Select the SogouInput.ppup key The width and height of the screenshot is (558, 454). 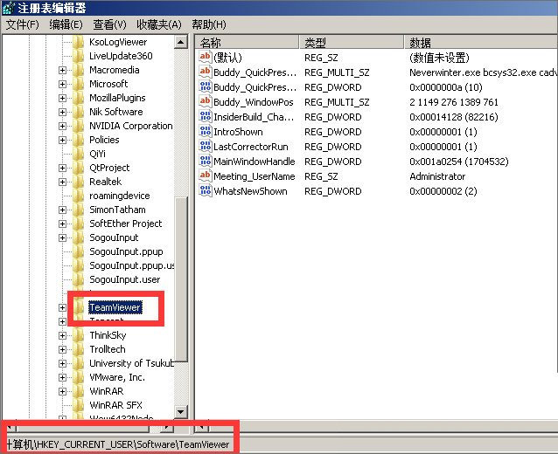coord(126,251)
